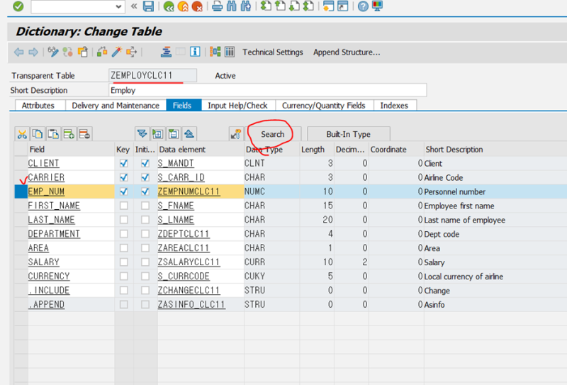Screen dimensions: 567x385
Task: Click into the Short Description input field
Action: 268,90
